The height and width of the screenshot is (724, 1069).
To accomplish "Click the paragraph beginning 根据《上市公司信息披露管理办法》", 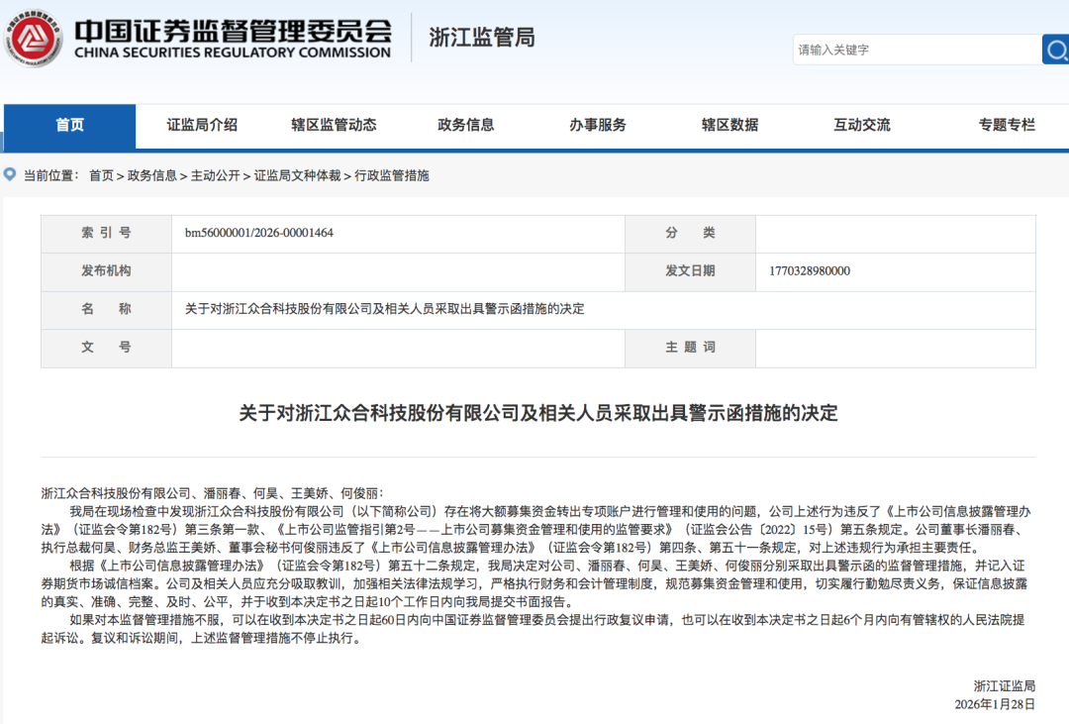I will (x=535, y=583).
